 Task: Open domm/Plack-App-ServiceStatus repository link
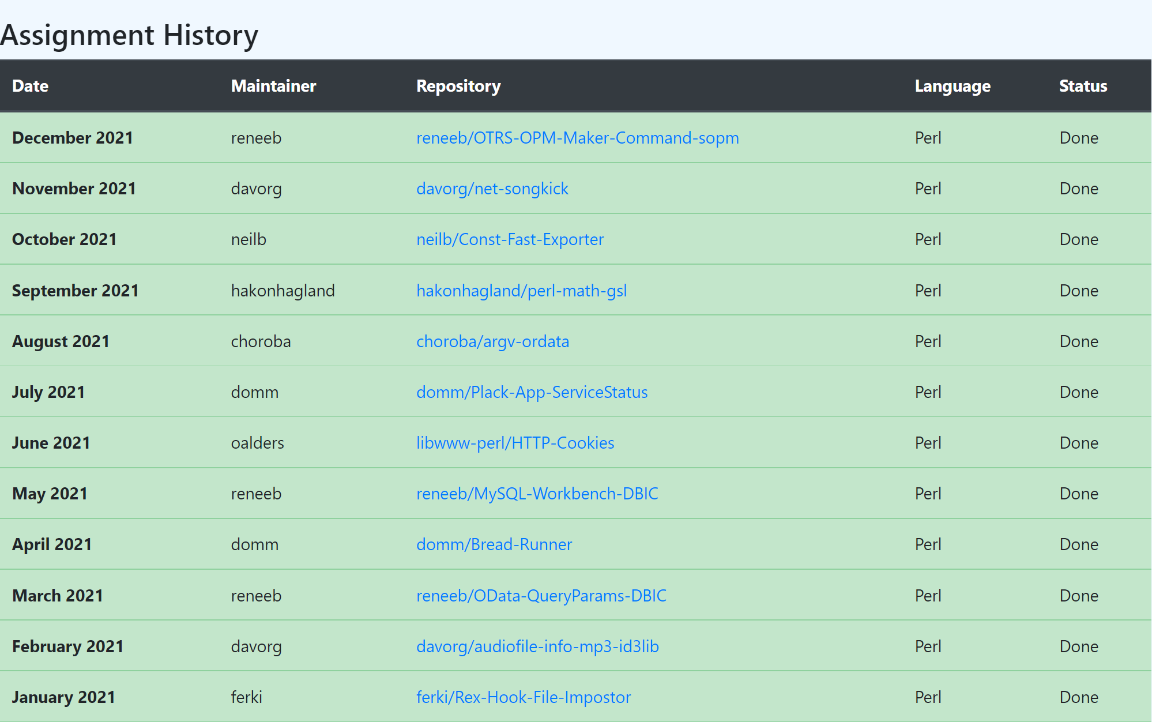pyautogui.click(x=532, y=392)
